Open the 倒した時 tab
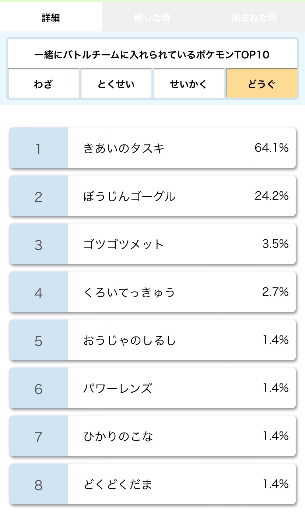This screenshot has width=305, height=516. pos(152,17)
